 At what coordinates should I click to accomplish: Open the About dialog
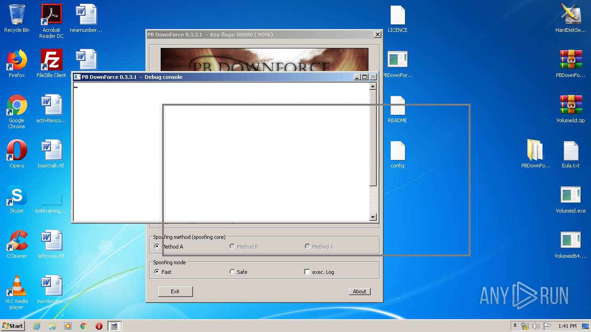pyautogui.click(x=360, y=291)
